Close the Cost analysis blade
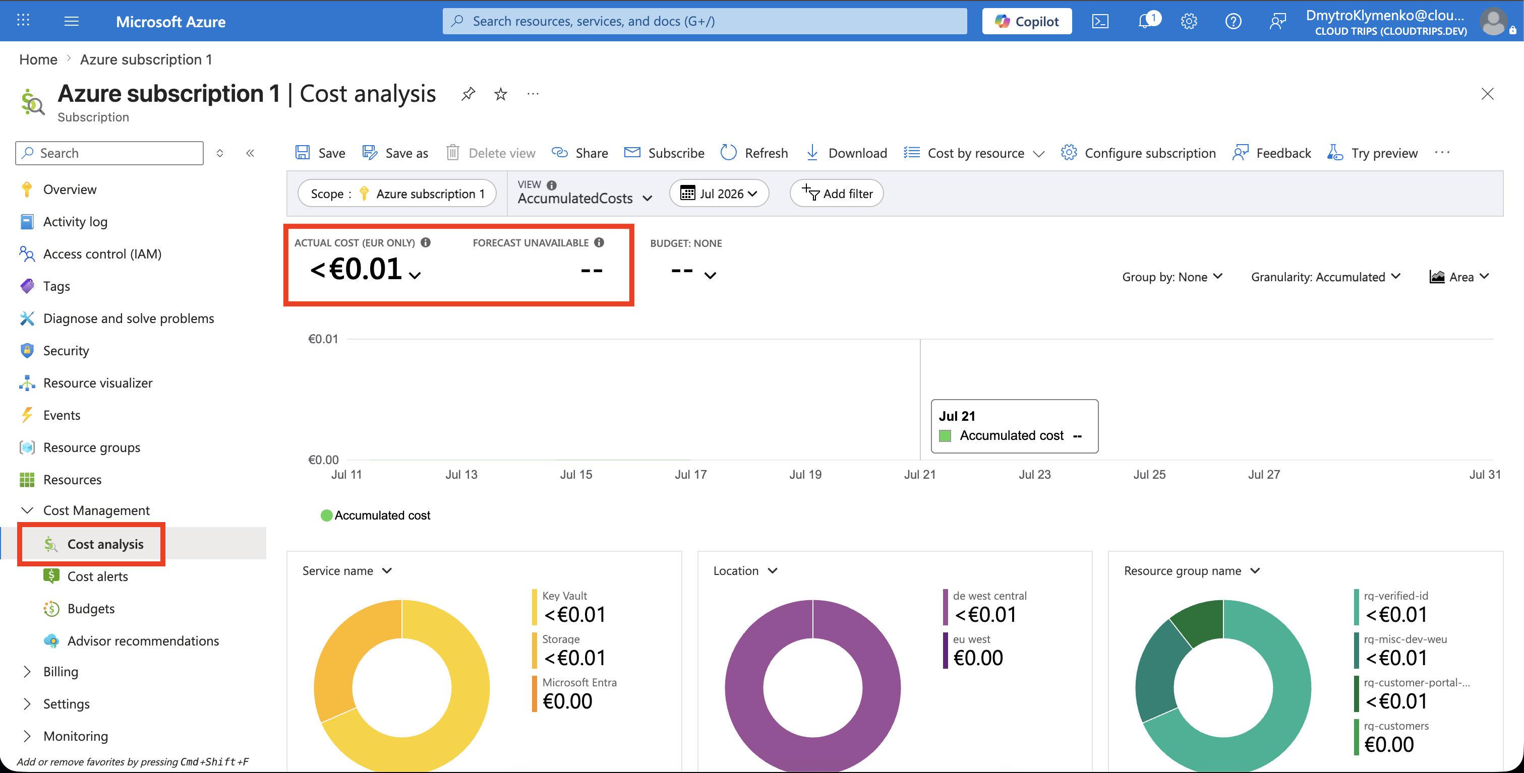Image resolution: width=1524 pixels, height=773 pixels. [1487, 94]
